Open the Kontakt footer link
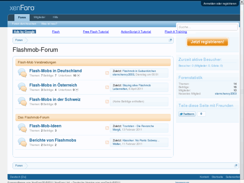The image size is (244, 183). click(x=204, y=177)
